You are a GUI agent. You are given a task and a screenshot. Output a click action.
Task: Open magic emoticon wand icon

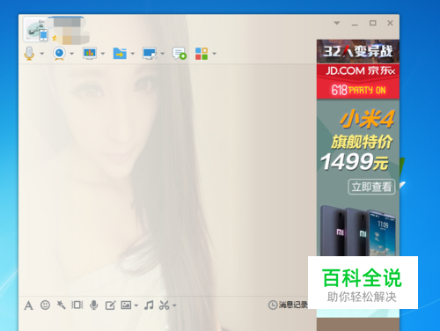tap(61, 305)
